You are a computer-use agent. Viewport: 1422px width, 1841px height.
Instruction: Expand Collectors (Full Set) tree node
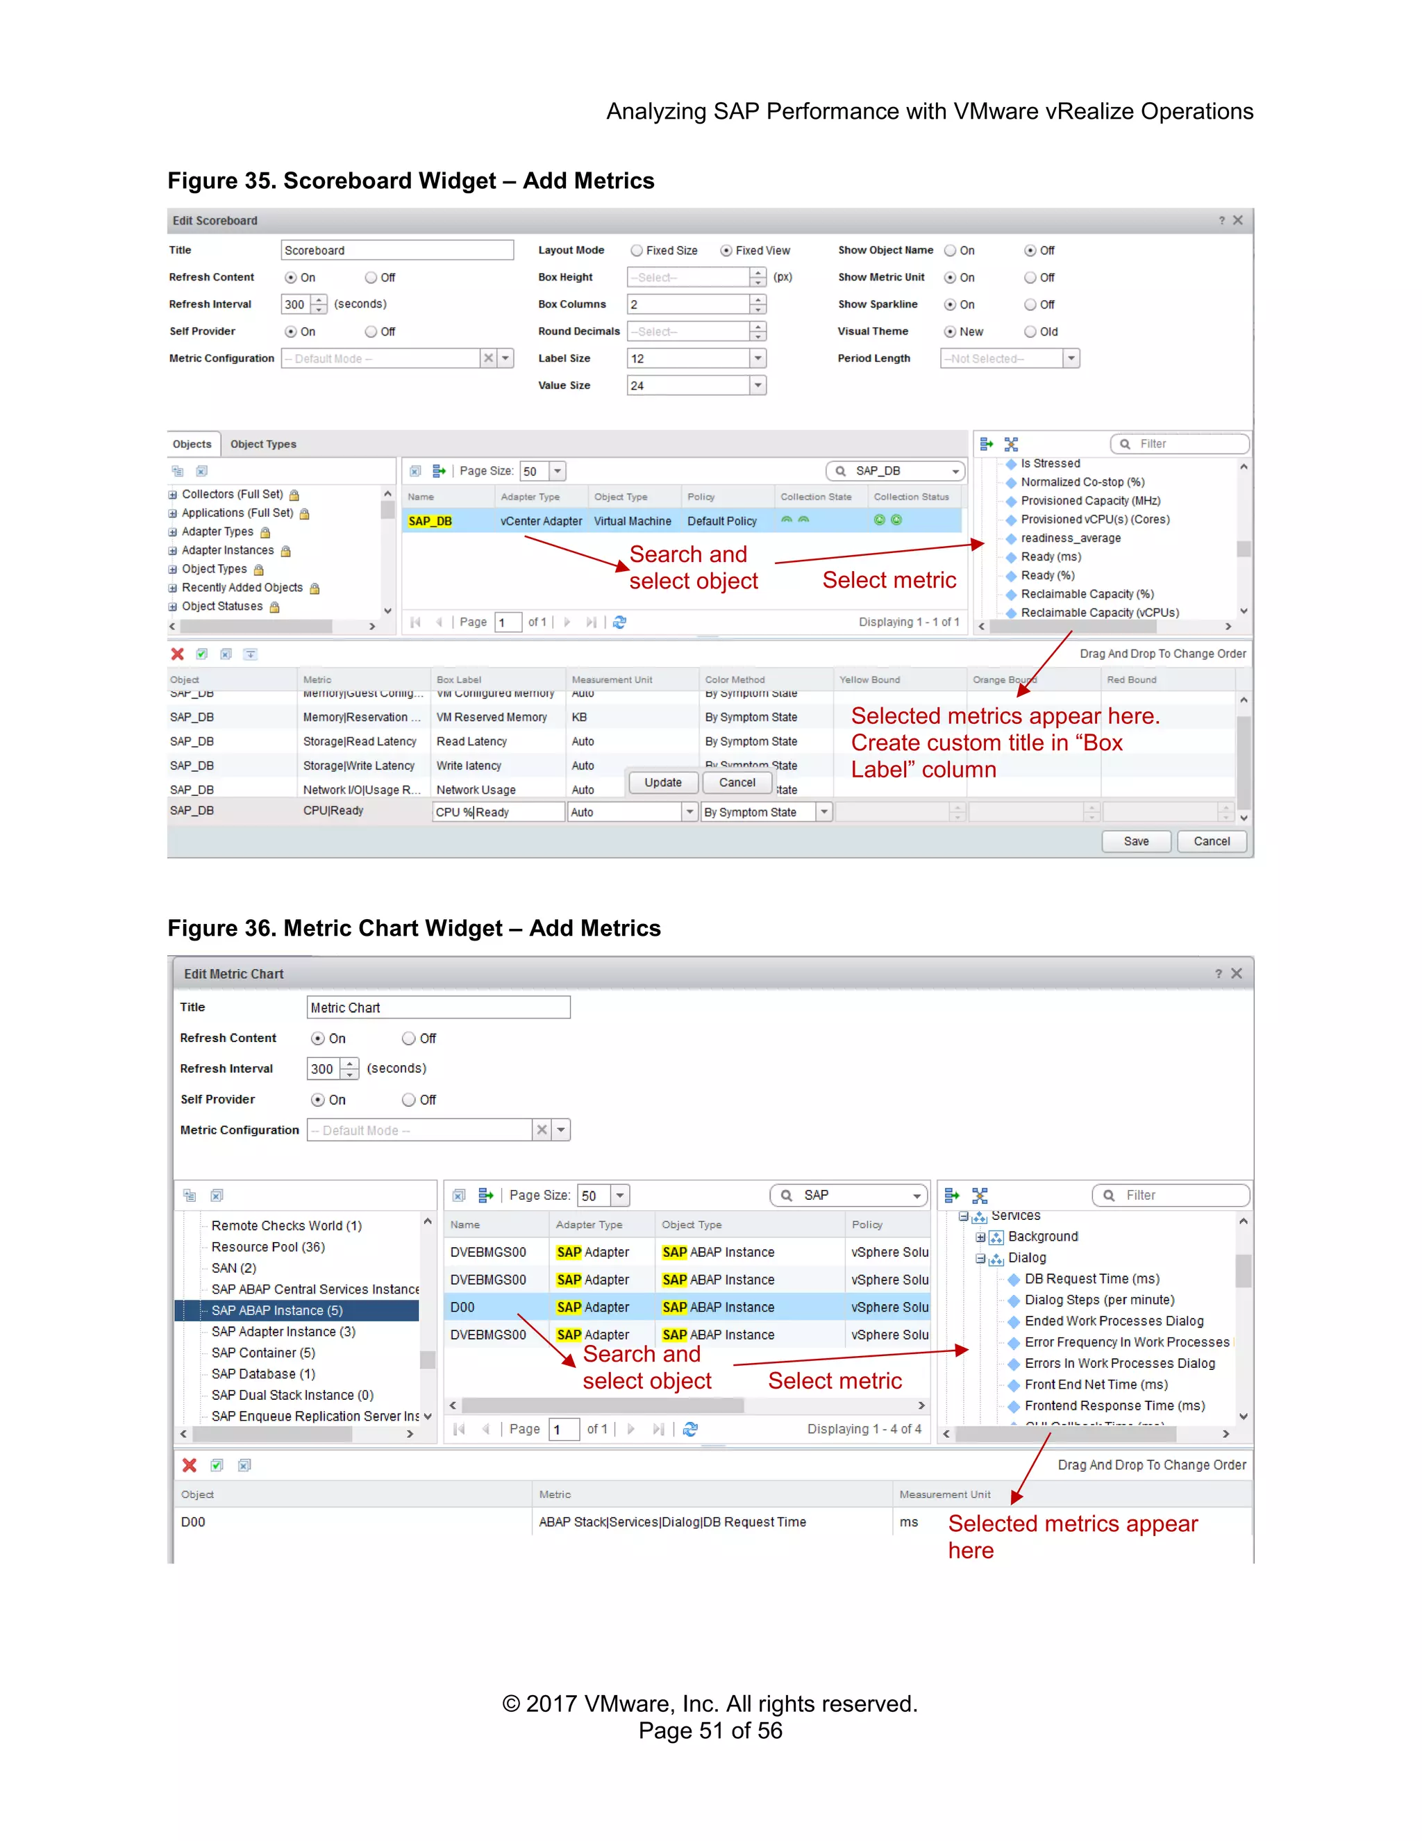pos(173,495)
